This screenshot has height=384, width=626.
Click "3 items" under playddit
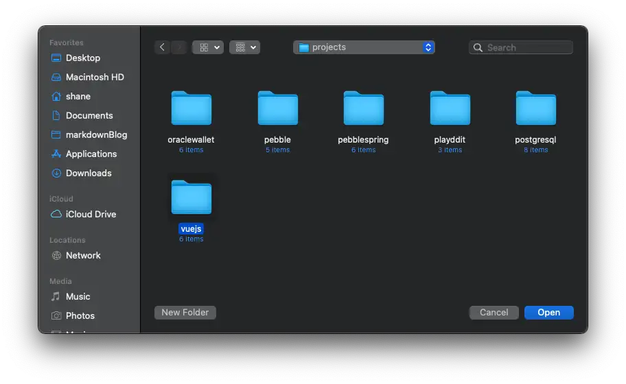point(450,150)
